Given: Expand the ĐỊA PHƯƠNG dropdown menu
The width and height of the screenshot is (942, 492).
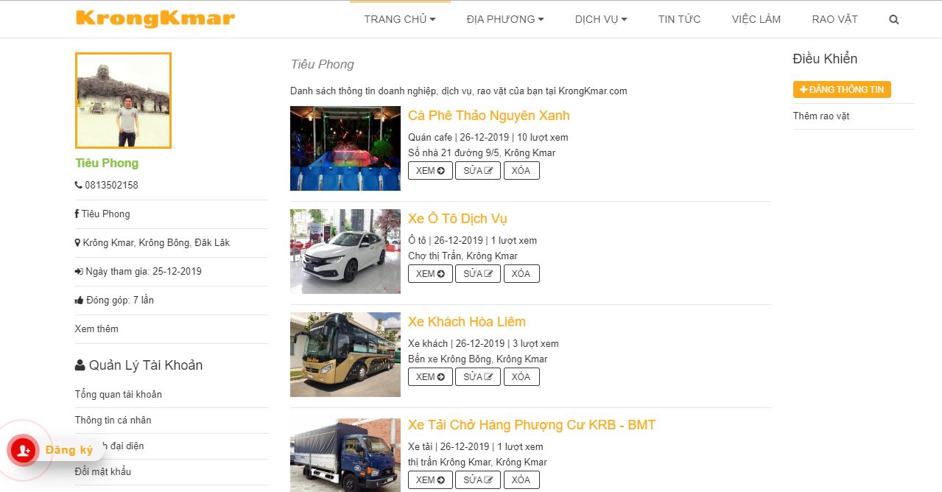Looking at the screenshot, I should [x=505, y=19].
